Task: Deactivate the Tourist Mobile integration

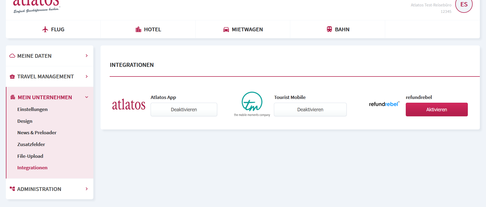Action: tap(310, 109)
